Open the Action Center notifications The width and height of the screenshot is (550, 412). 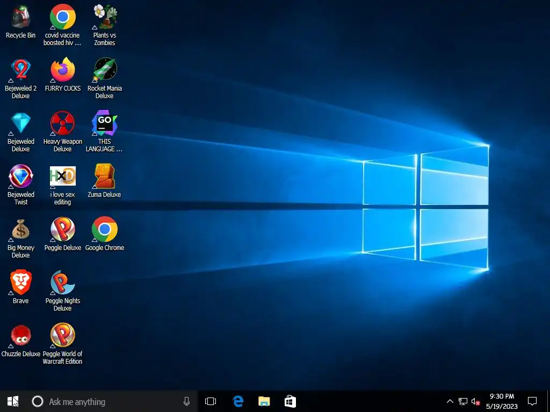[532, 401]
